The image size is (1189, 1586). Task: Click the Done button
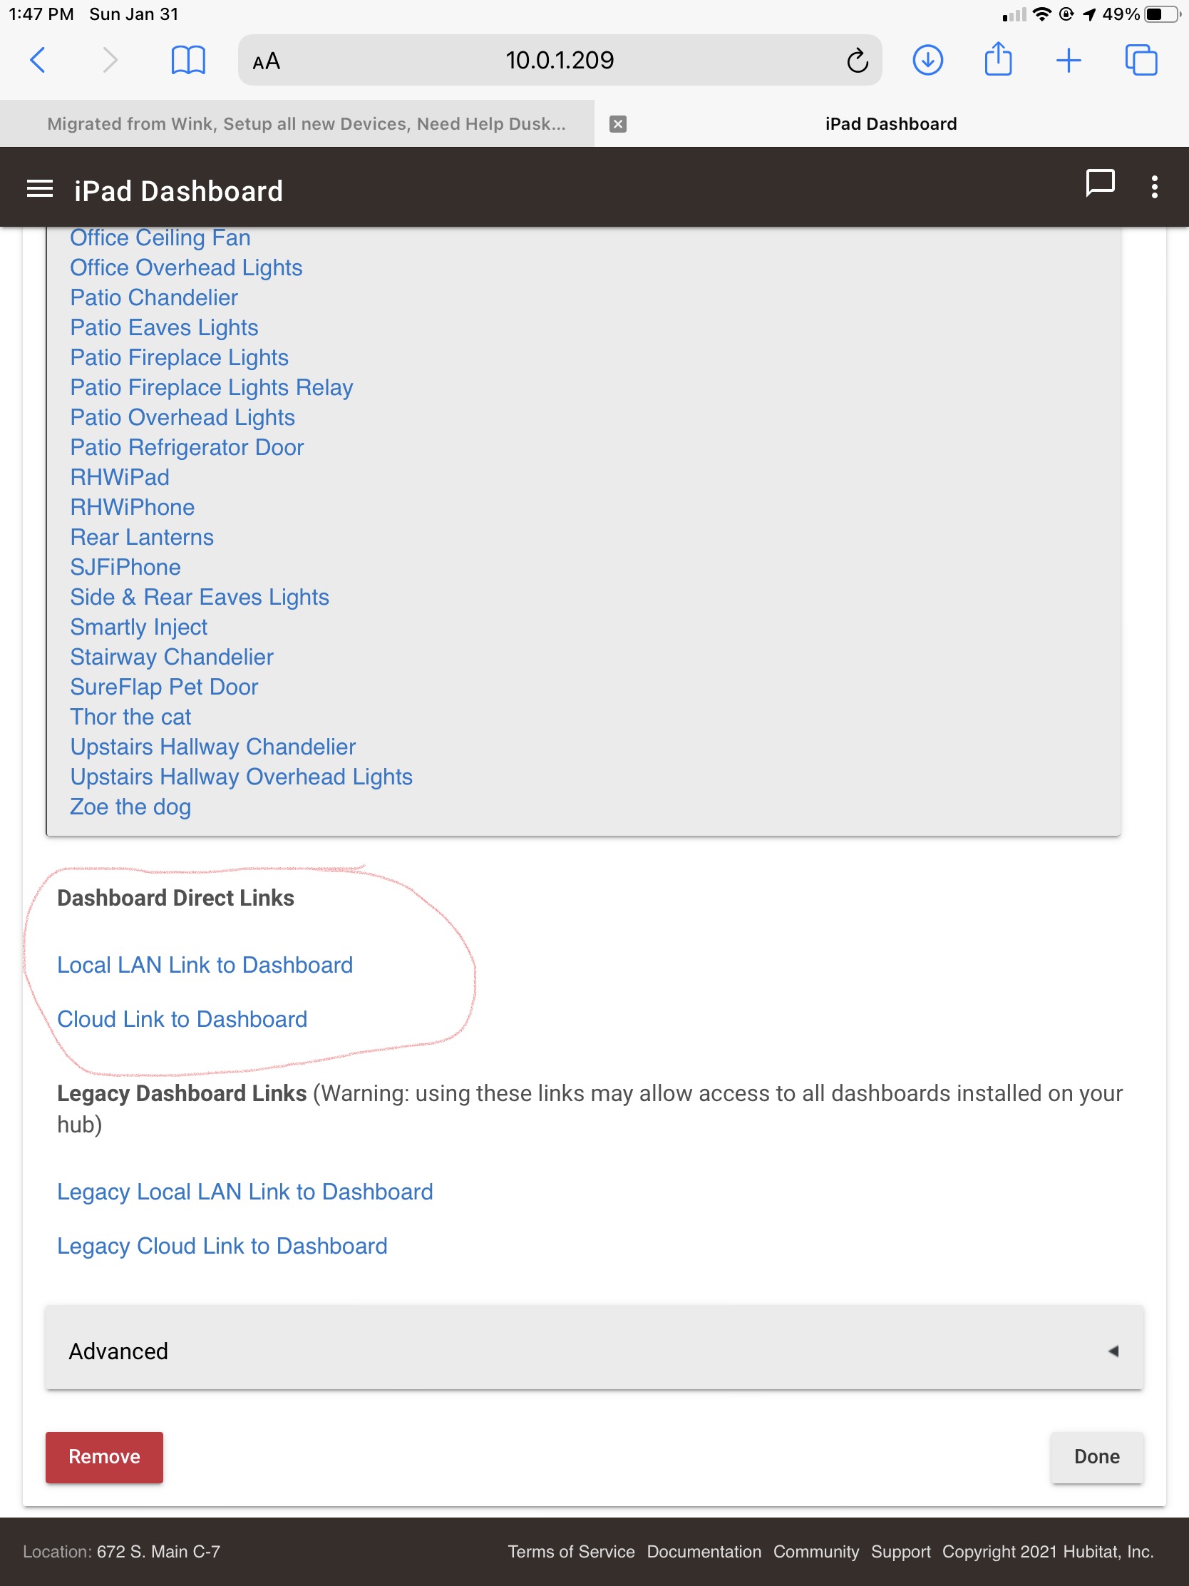pos(1096,1457)
